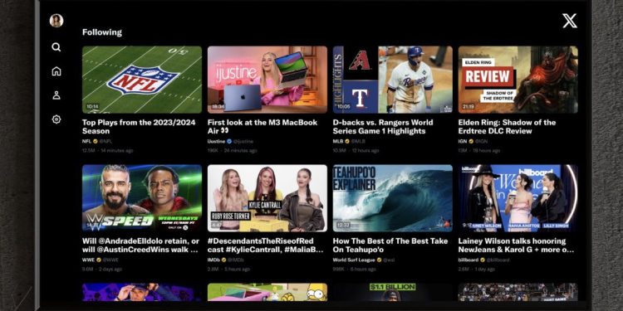This screenshot has width=623, height=311.
Task: Open settings gear in the sidebar
Action: click(56, 119)
